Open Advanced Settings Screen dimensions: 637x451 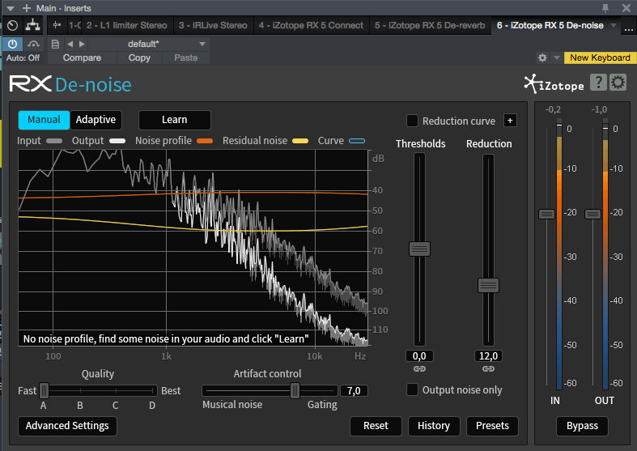[x=67, y=425]
